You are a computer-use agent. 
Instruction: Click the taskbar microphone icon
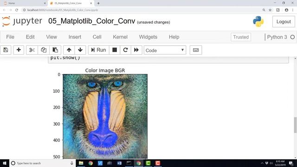click(x=72, y=163)
